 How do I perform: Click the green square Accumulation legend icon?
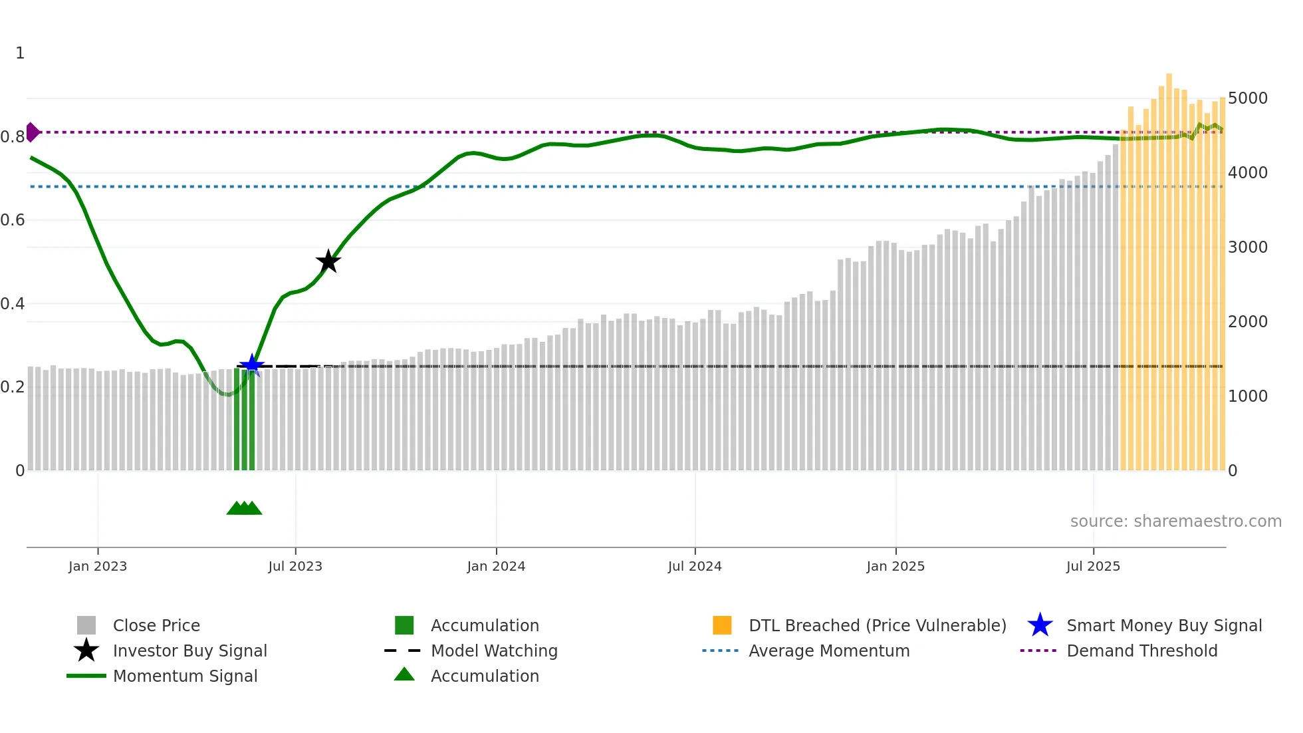click(404, 625)
